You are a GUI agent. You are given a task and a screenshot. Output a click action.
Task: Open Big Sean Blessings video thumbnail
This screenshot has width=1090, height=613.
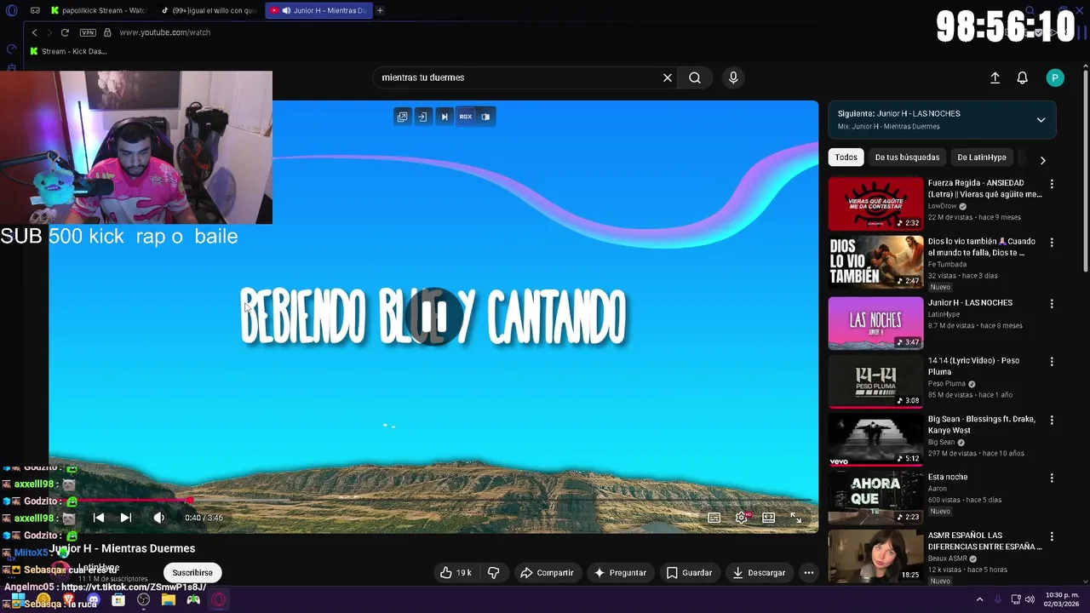click(875, 439)
